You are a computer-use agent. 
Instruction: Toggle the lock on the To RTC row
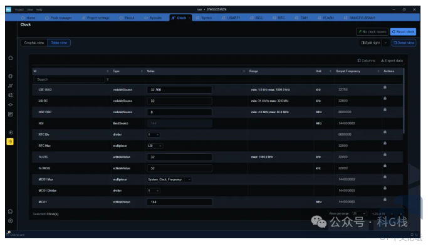coord(385,154)
